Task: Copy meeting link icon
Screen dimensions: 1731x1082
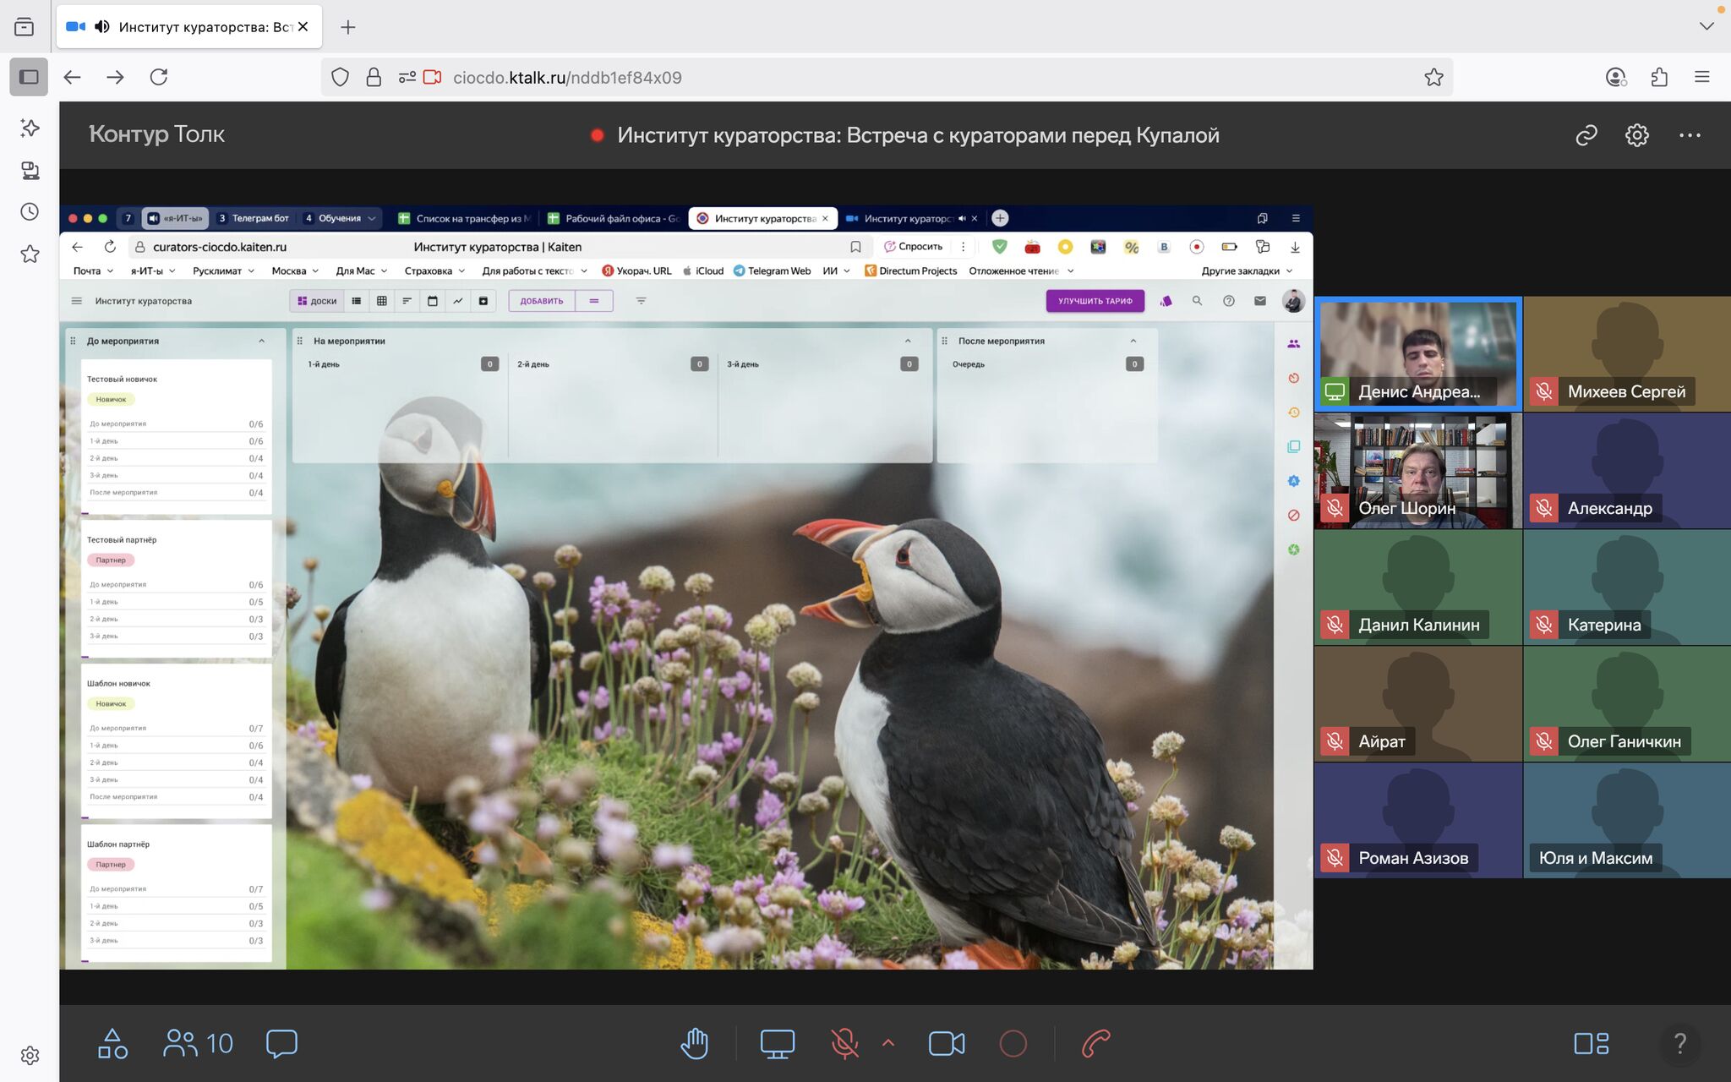Action: [x=1586, y=135]
